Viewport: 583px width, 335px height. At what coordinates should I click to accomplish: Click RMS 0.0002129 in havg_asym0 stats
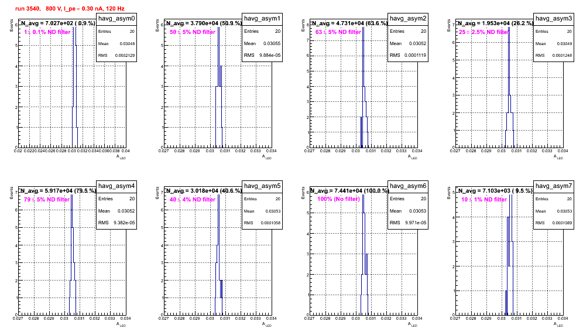116,55
